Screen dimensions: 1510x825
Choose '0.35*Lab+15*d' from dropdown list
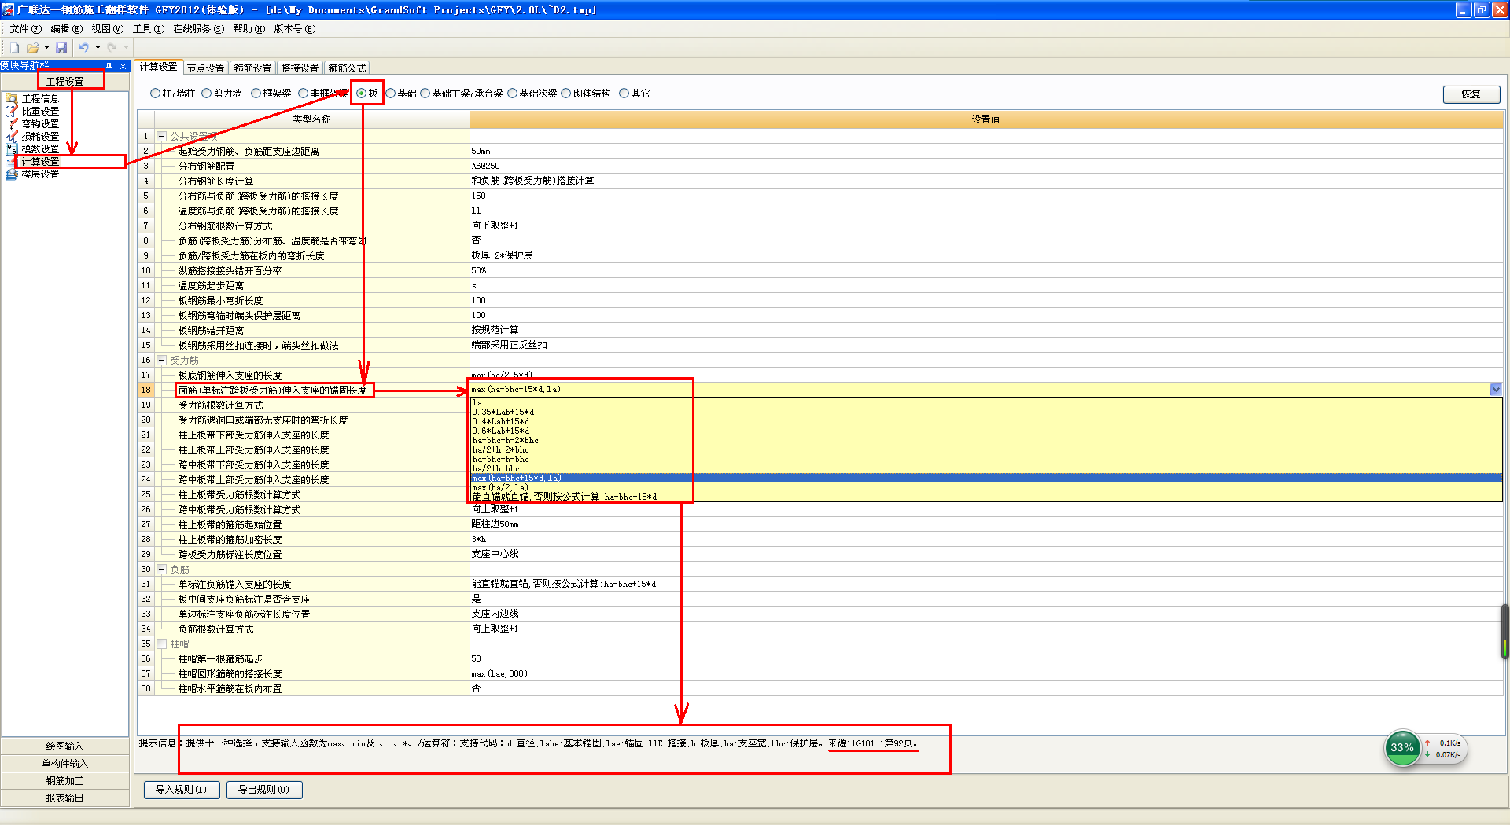[986, 412]
